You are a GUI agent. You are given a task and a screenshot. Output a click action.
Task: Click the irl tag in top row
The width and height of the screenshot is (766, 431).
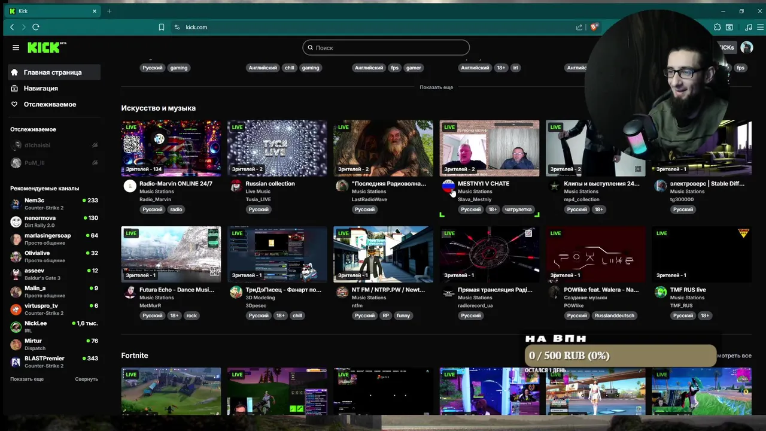515,68
